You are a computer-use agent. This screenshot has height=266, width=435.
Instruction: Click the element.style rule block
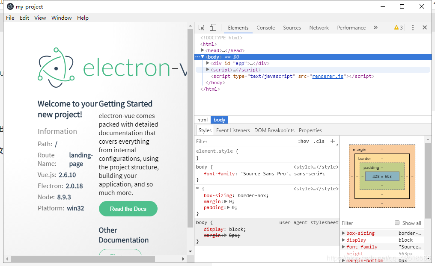(x=267, y=154)
